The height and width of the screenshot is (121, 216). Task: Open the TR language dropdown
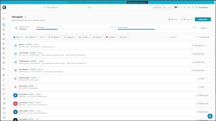coord(178,7)
